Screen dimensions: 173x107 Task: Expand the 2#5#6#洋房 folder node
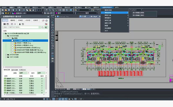(6, 55)
